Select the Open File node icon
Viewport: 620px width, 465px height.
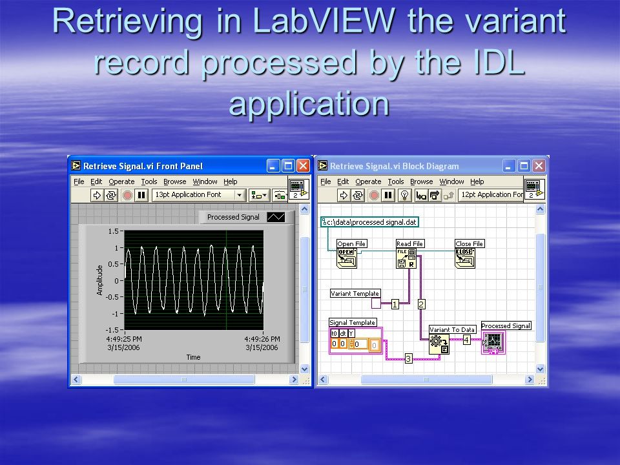[347, 258]
